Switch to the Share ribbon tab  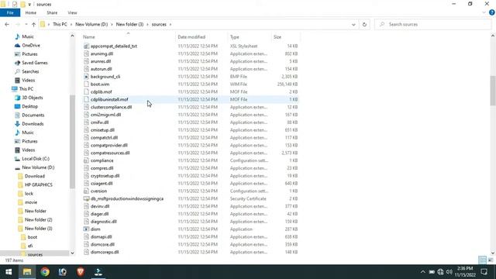tap(52, 12)
